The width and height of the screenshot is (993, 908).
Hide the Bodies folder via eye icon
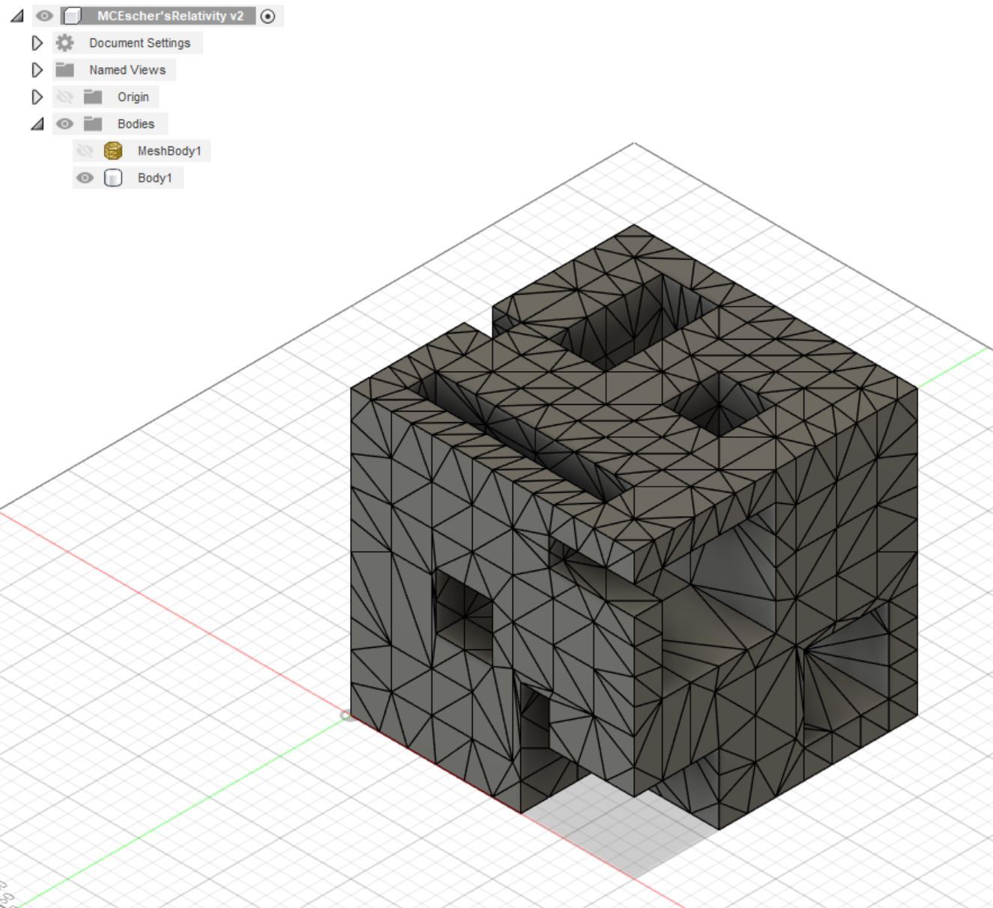(x=64, y=124)
